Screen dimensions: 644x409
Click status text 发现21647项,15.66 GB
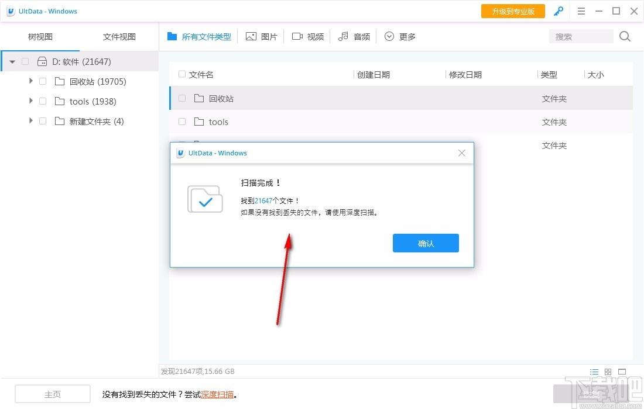[197, 371]
